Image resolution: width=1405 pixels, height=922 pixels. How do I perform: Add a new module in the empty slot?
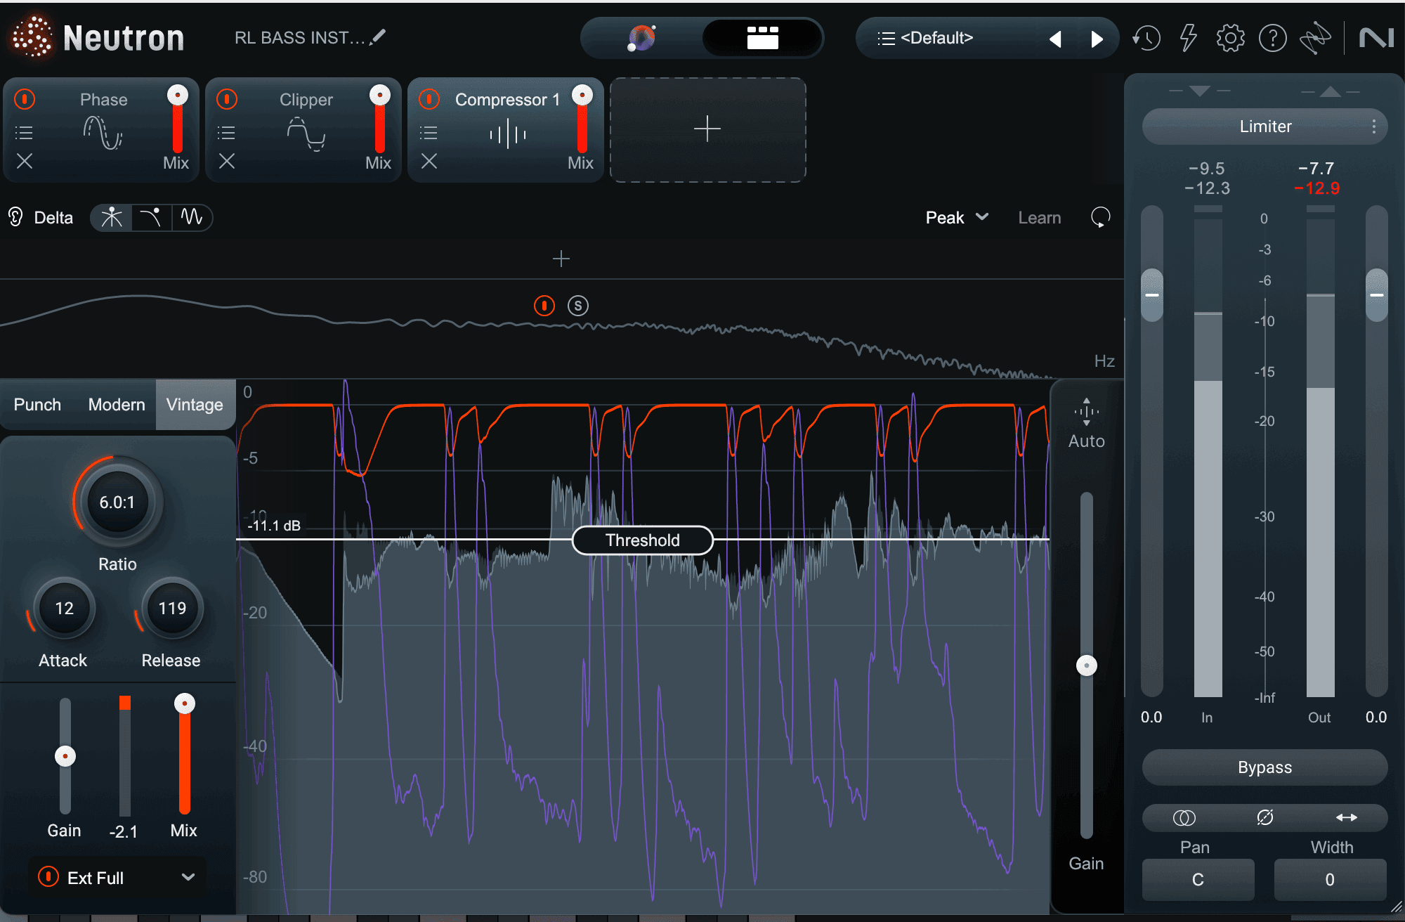(x=707, y=129)
